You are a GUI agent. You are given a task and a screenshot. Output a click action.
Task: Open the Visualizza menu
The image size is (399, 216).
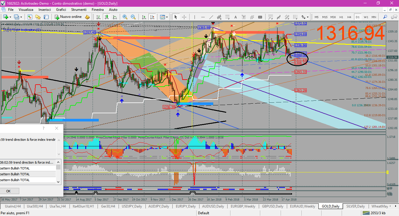pos(26,9)
